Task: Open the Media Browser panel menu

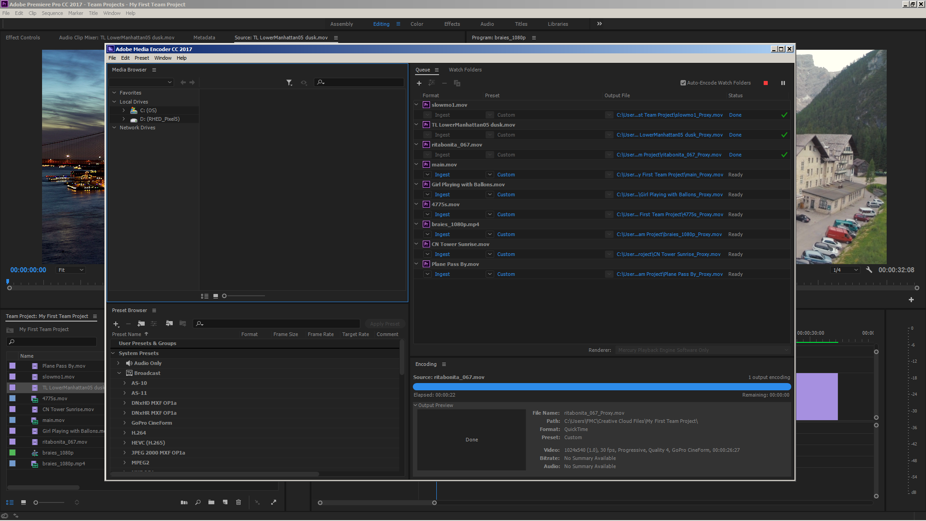Action: pyautogui.click(x=154, y=70)
